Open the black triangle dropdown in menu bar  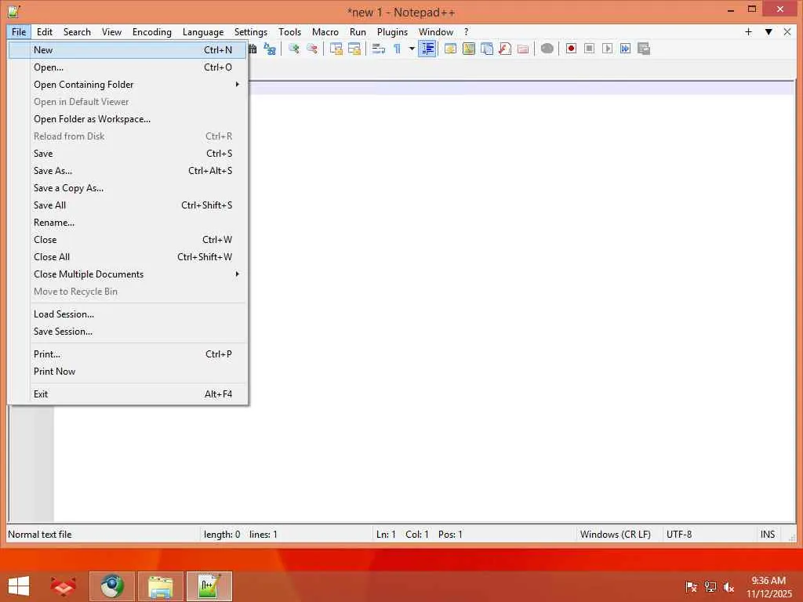coord(768,31)
